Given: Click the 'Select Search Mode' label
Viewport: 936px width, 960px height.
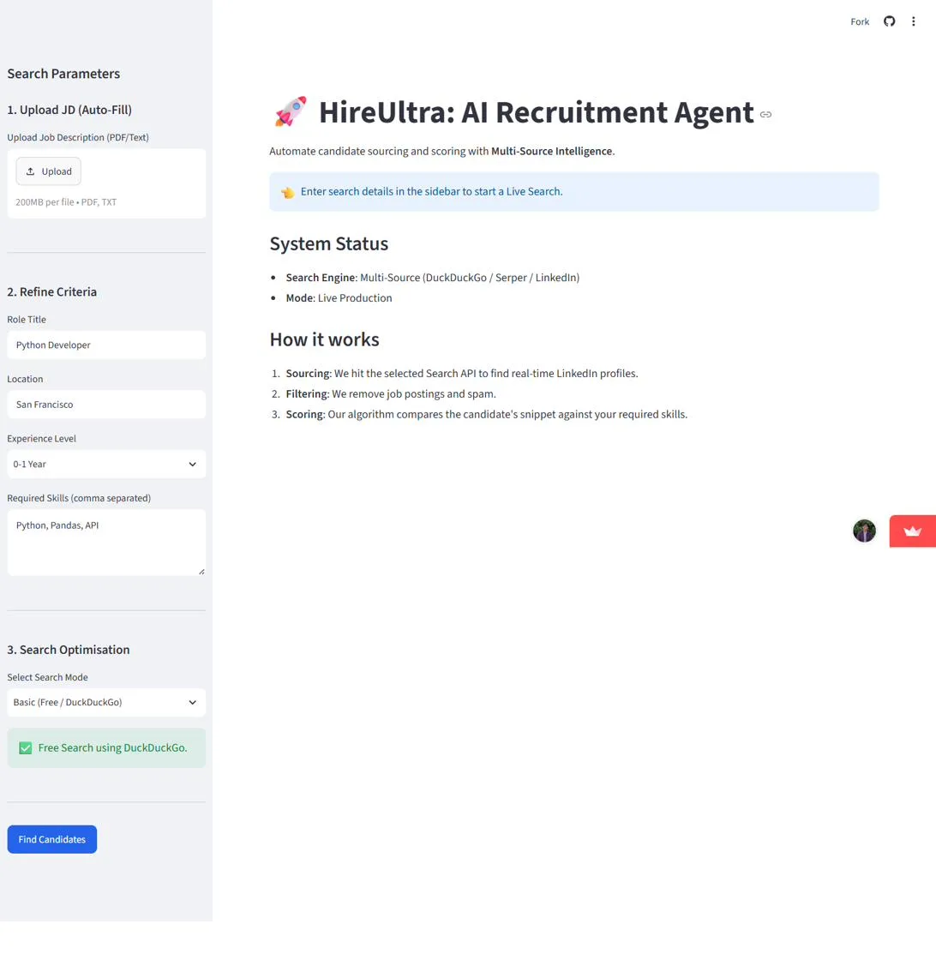Looking at the screenshot, I should (x=48, y=677).
